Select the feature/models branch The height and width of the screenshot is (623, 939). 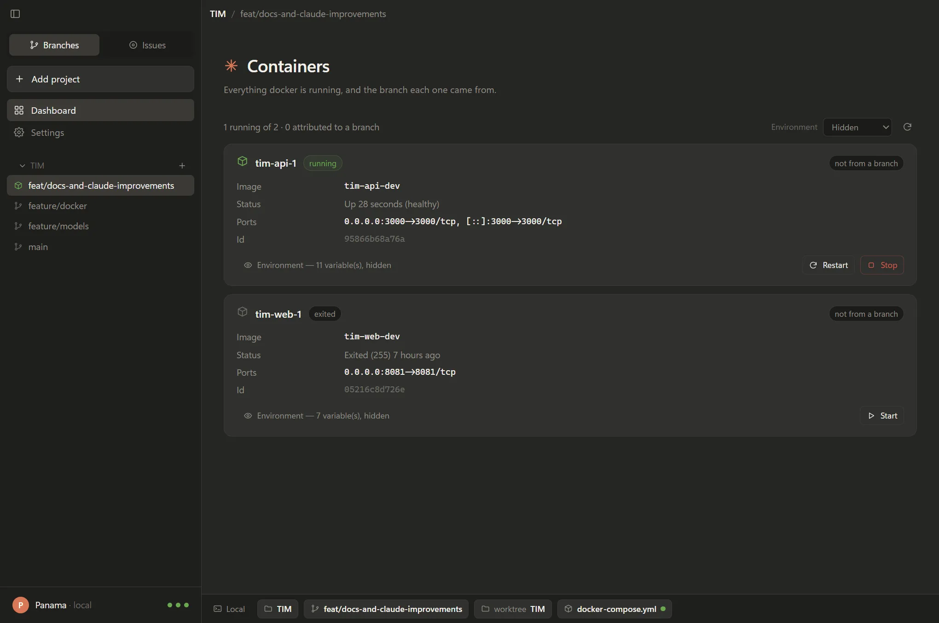click(x=100, y=226)
